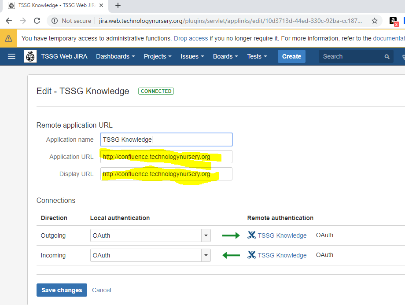Open the Boards menu
The image size is (405, 305).
click(x=225, y=56)
